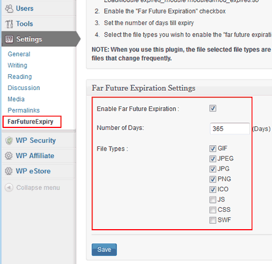The width and height of the screenshot is (272, 264).
Task: Enable the CSS file type
Action: pos(213,210)
